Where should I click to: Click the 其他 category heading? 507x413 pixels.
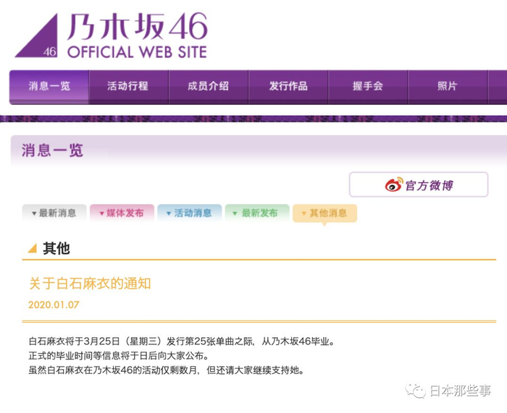[56, 248]
